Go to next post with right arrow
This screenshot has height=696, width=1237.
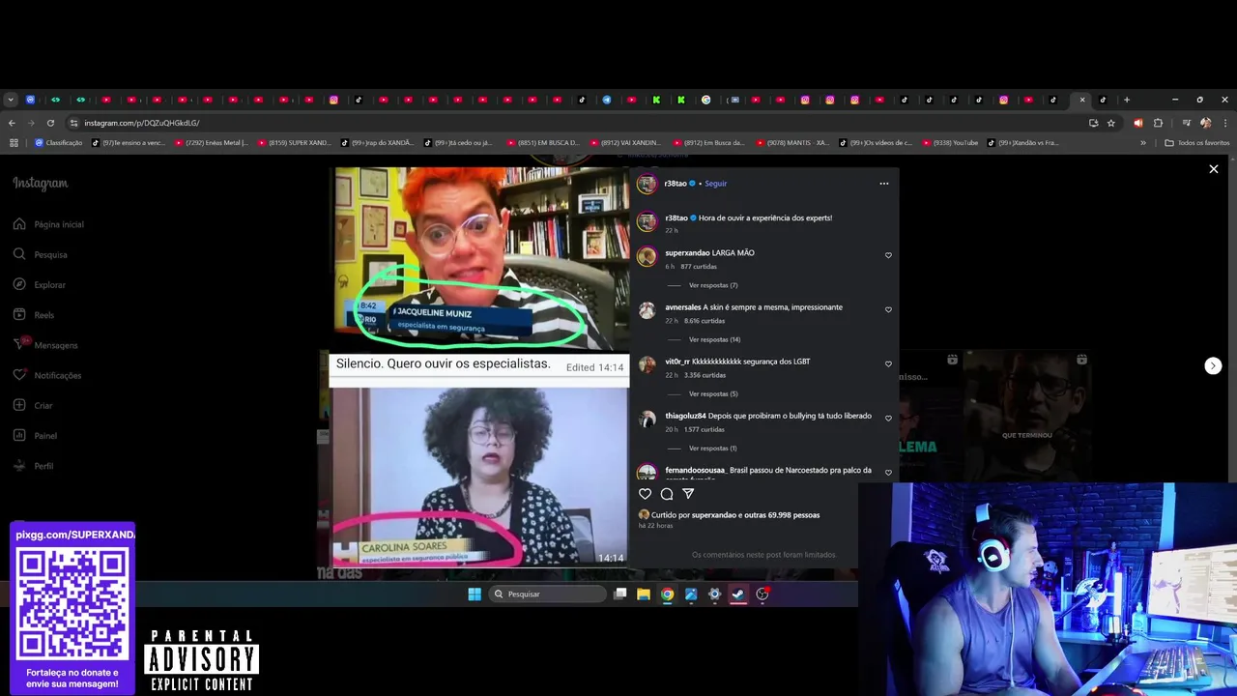pyautogui.click(x=1213, y=365)
